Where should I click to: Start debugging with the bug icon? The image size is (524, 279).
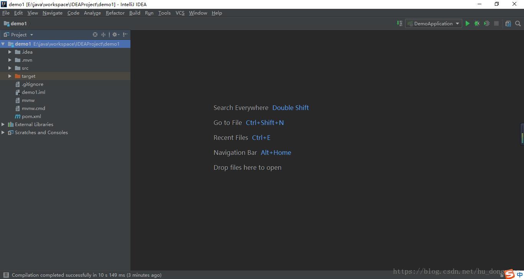tap(477, 23)
